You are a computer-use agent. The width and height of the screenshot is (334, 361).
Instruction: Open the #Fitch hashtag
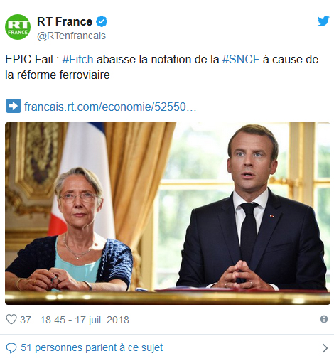pyautogui.click(x=77, y=59)
